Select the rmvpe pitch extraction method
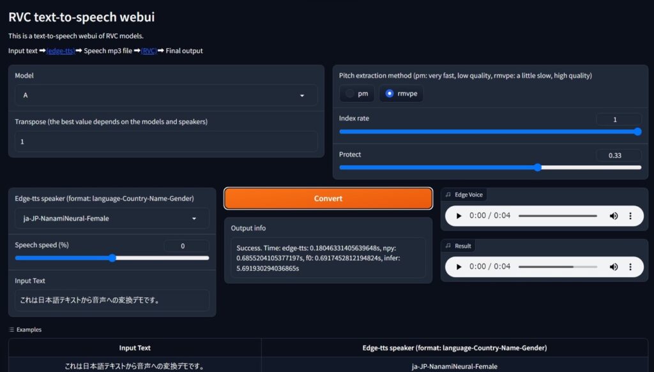 click(401, 93)
